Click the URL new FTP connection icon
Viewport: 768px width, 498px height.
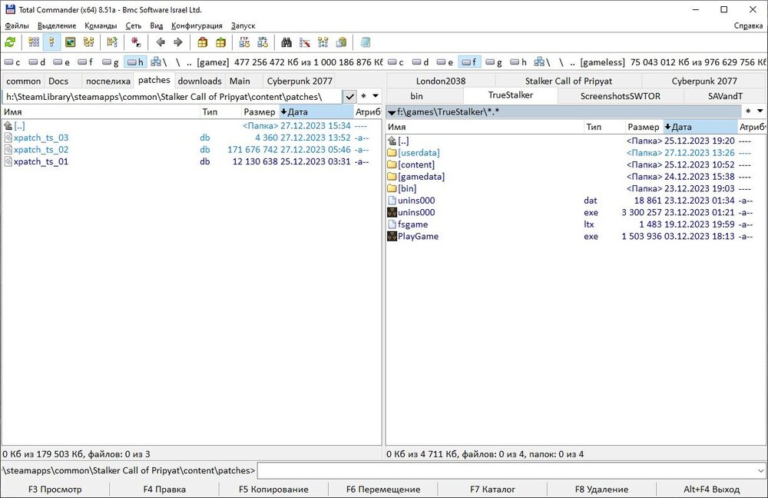[263, 42]
